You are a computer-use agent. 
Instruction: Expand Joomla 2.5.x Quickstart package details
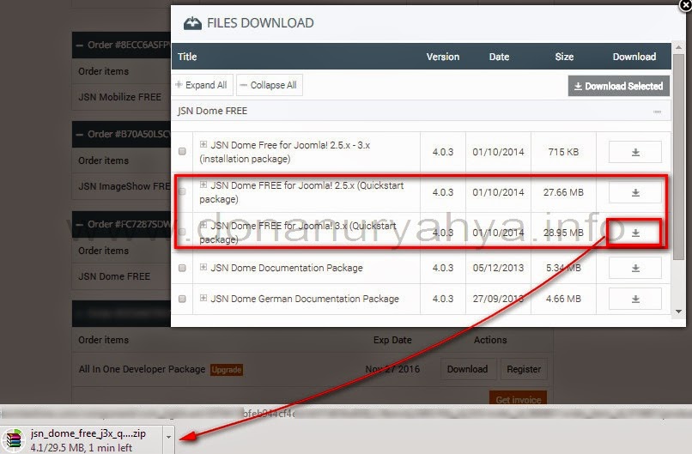click(203, 185)
